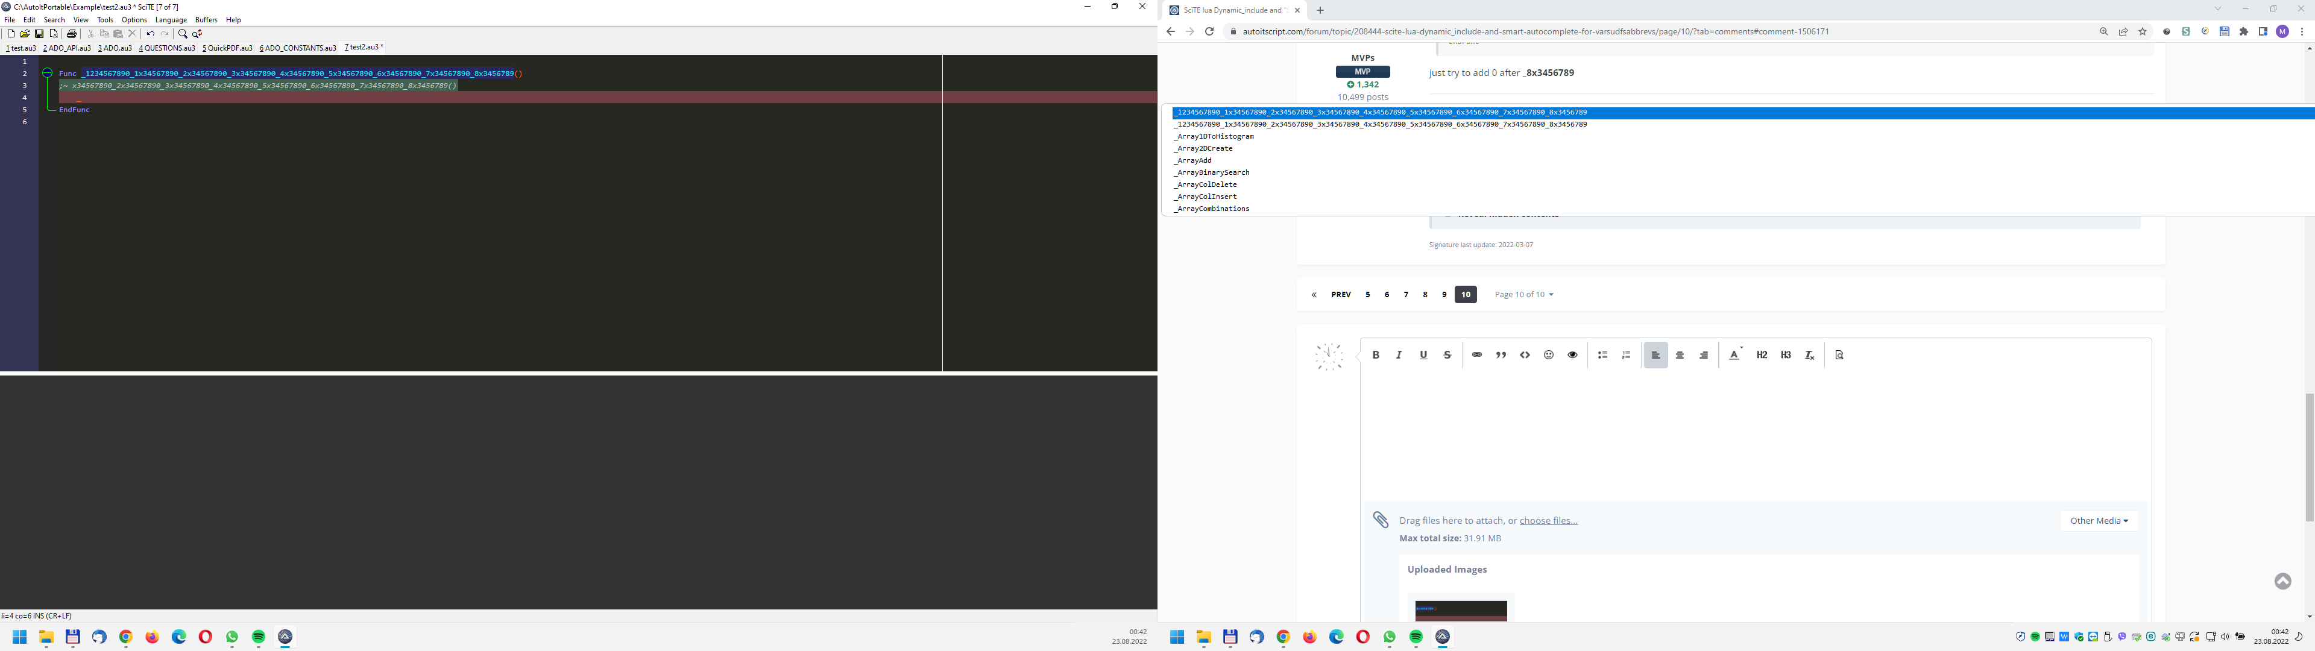The height and width of the screenshot is (651, 2315).
Task: Apply Strikethrough in forum editor
Action: pyautogui.click(x=1447, y=355)
